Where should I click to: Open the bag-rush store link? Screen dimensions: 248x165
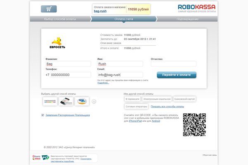(x=100, y=12)
